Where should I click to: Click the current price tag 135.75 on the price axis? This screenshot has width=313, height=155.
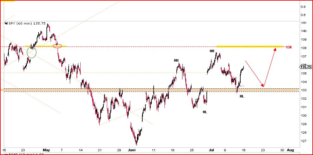pyautogui.click(x=305, y=67)
